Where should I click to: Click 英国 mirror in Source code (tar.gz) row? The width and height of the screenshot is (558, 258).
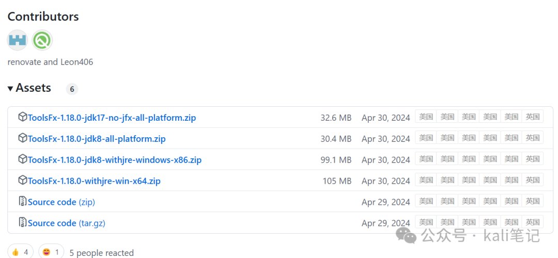[x=532, y=222]
